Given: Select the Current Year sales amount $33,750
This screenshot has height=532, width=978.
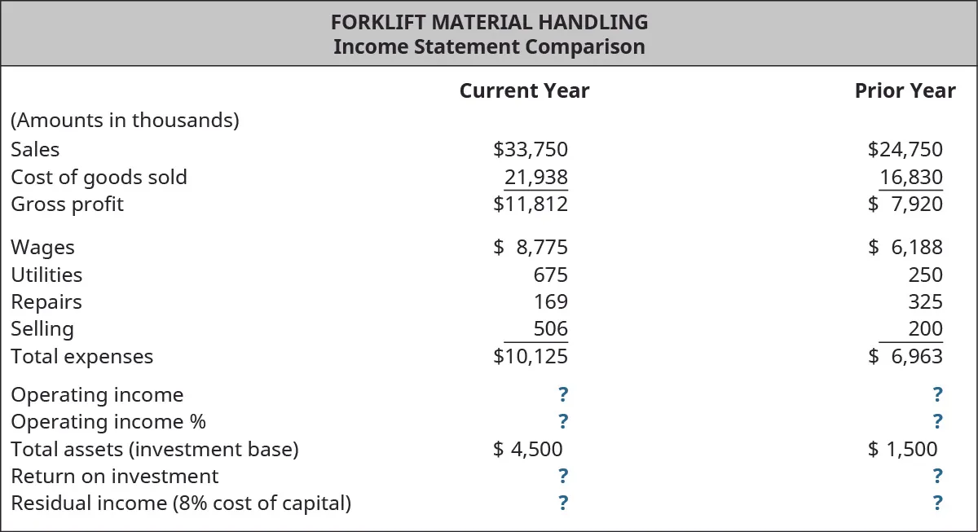Looking at the screenshot, I should click(x=531, y=150).
